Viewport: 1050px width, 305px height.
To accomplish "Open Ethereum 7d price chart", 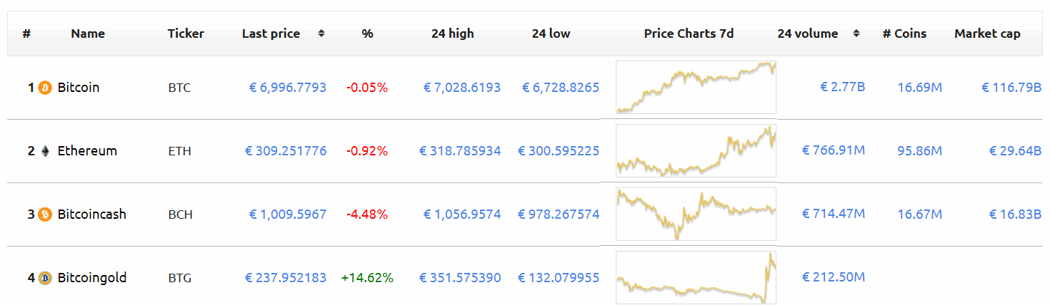I will 696,150.
